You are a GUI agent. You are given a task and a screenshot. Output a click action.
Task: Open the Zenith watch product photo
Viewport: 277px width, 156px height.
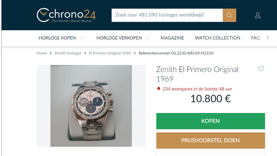pyautogui.click(x=91, y=106)
